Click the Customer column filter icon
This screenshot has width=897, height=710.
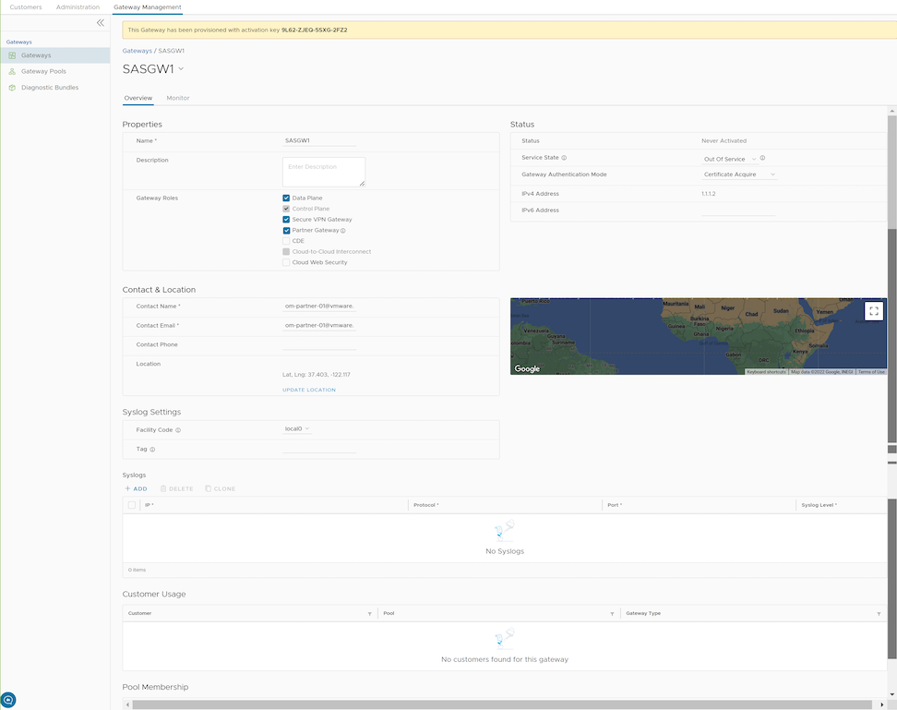tap(369, 614)
